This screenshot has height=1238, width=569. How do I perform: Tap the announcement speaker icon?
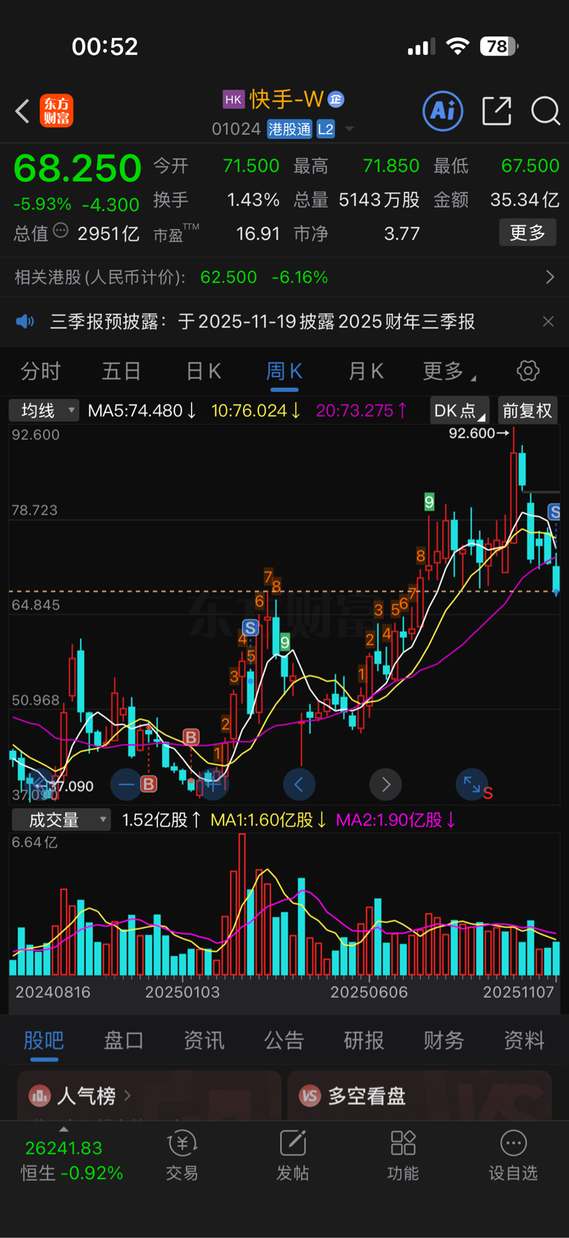point(25,322)
